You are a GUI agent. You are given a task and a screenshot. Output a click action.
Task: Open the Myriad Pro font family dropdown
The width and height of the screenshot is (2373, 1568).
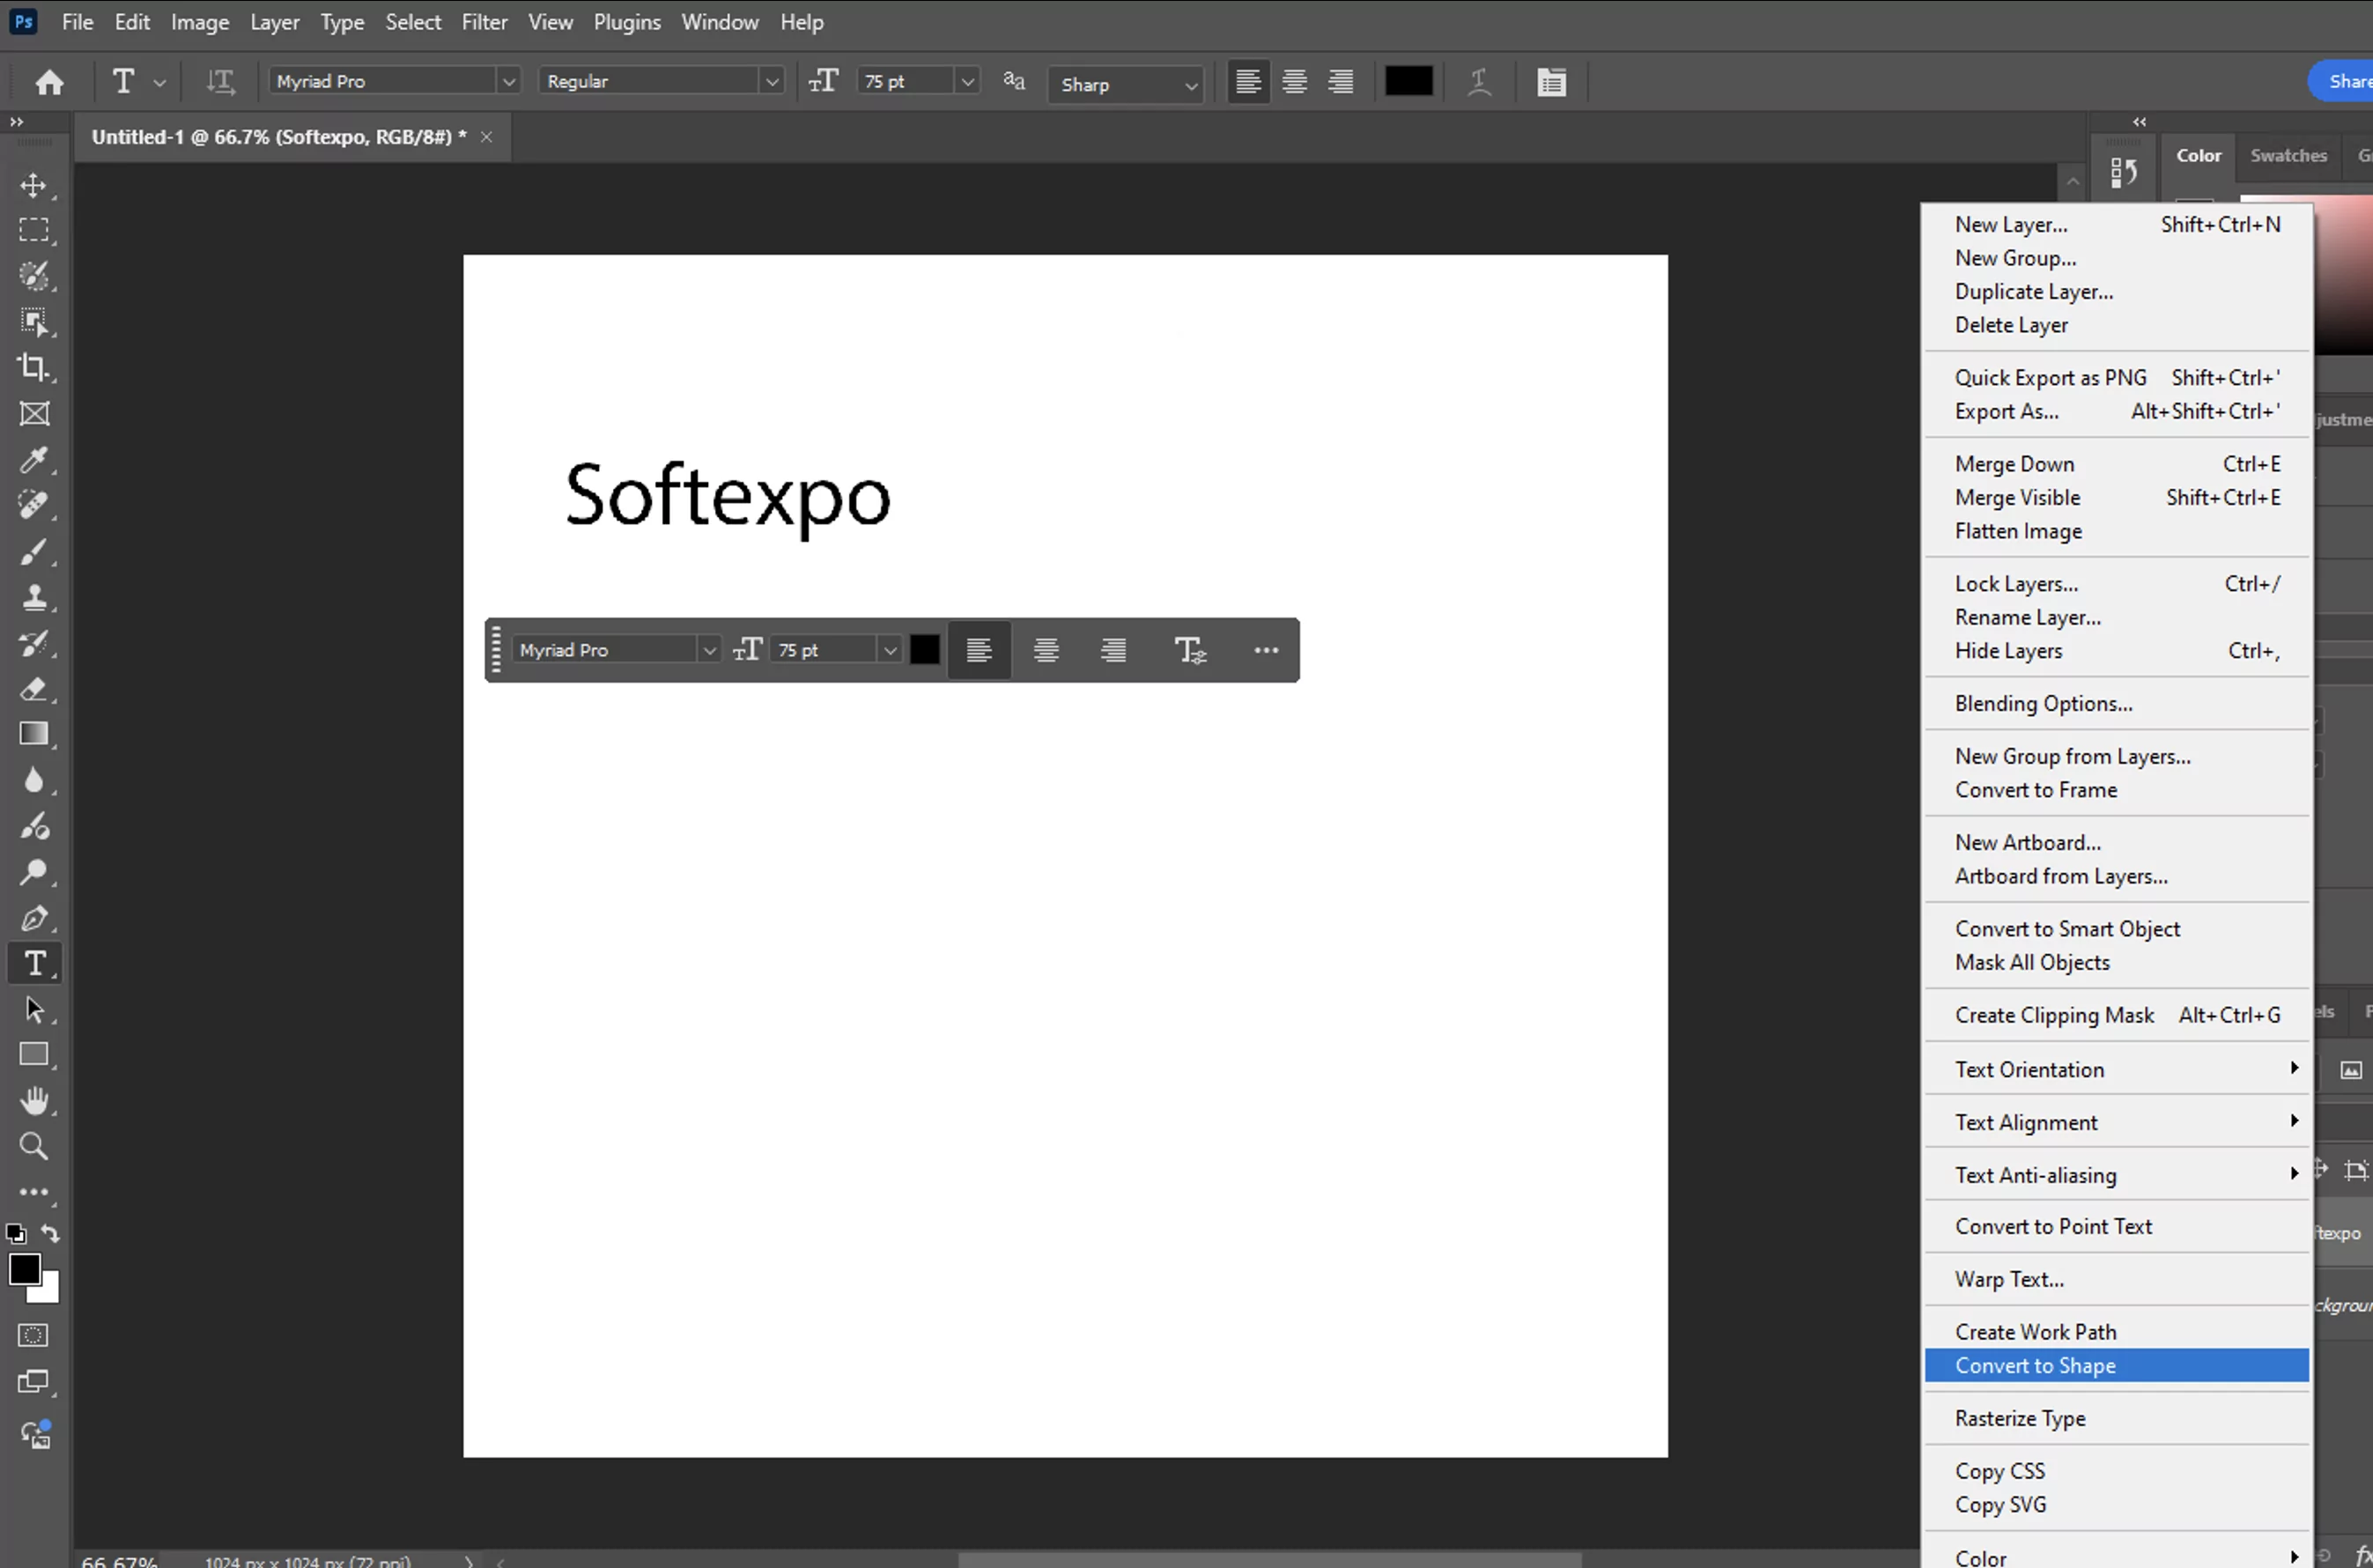pos(509,81)
